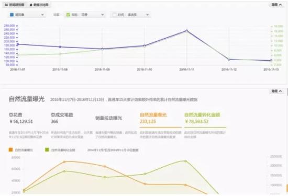Expand the 时间: 请选择 dropdown arrow
Viewport: 288px width, 196px height.
pos(147,15)
